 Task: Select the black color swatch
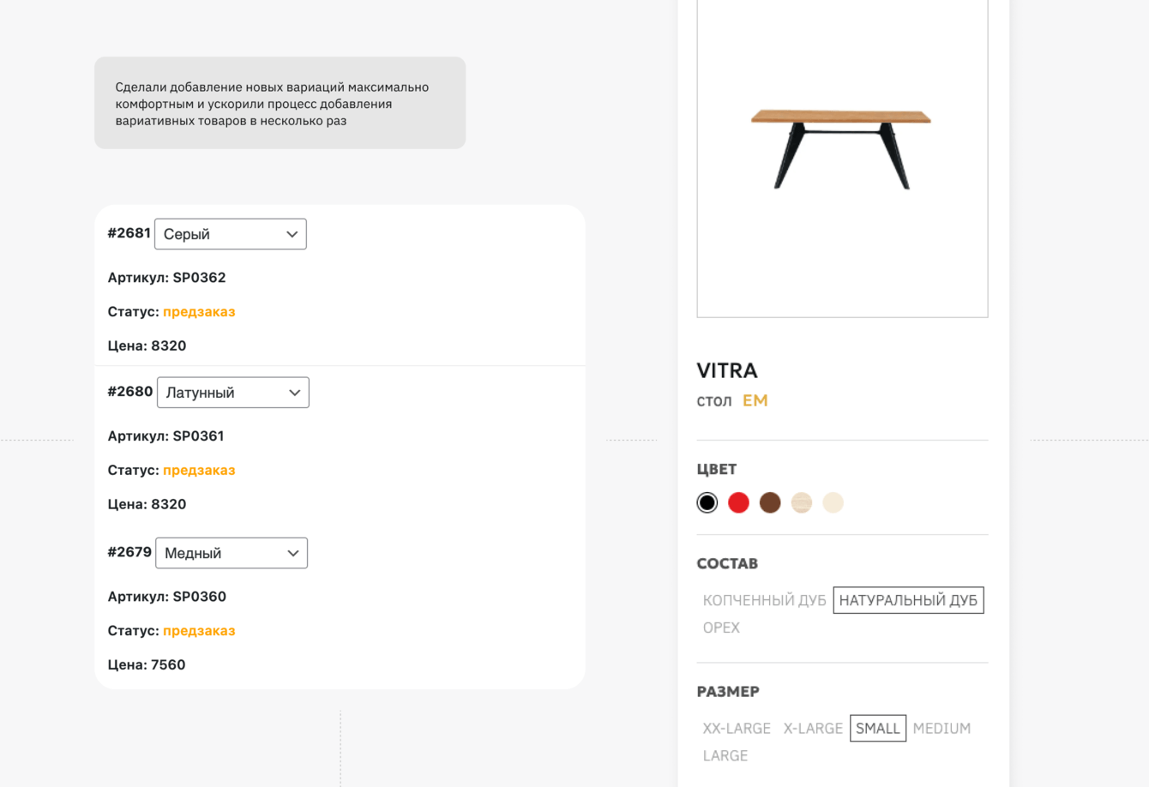point(707,502)
